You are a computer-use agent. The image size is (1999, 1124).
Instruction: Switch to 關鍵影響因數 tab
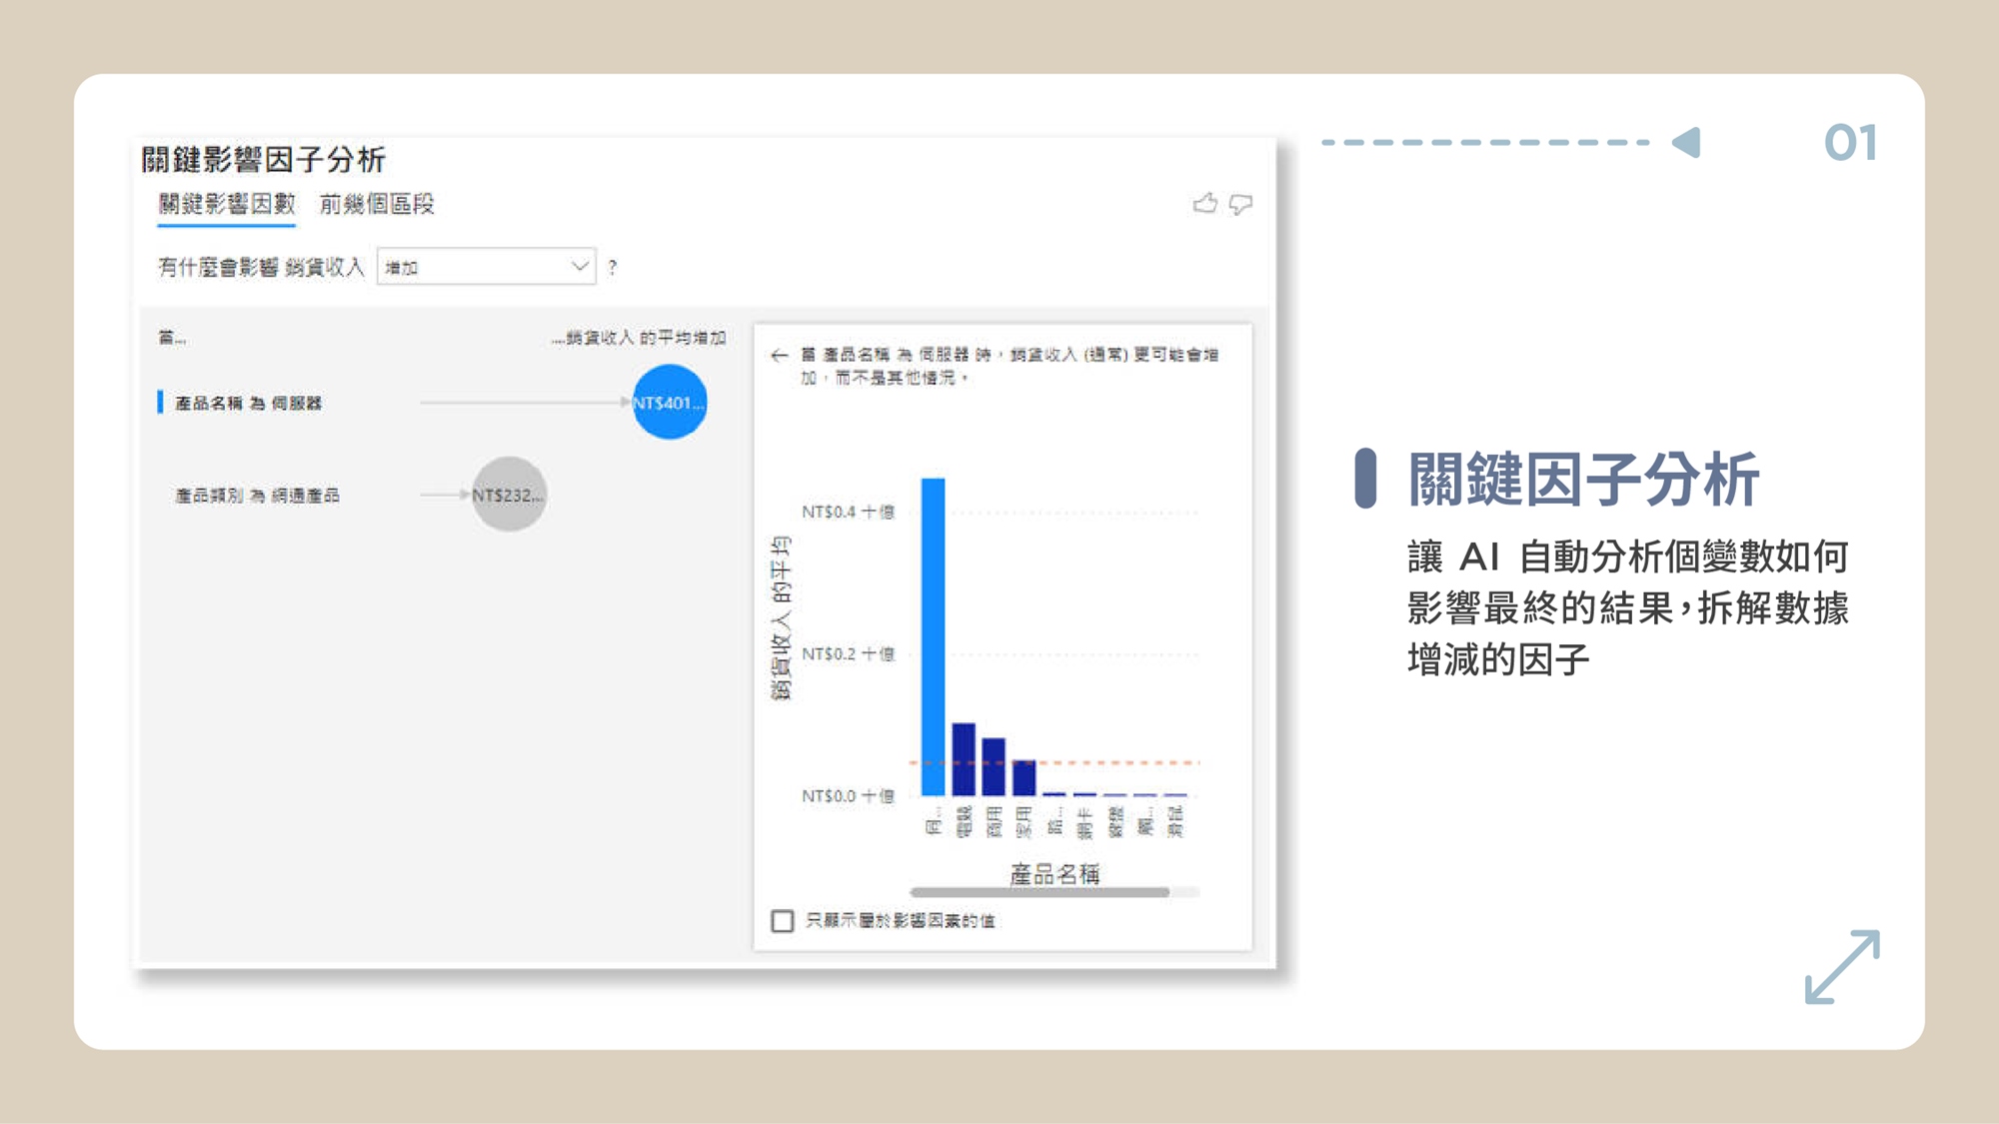(x=227, y=205)
